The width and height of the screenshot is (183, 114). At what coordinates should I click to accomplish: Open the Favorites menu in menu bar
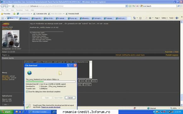coord(19,10)
